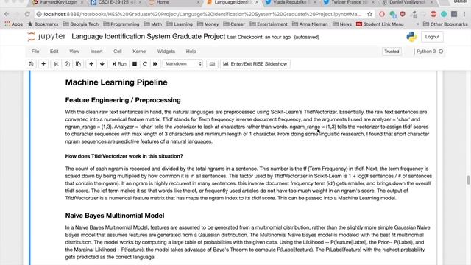Open Entertainment bookmarks folder
The width and height of the screenshot is (471, 265).
pyautogui.click(x=268, y=24)
